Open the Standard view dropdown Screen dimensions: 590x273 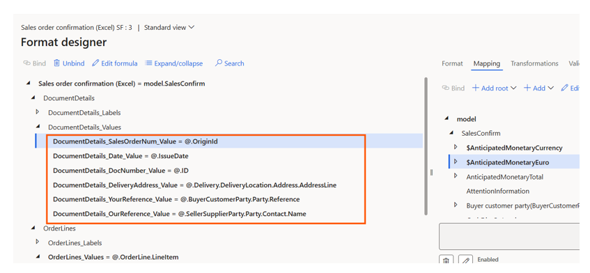click(x=169, y=27)
